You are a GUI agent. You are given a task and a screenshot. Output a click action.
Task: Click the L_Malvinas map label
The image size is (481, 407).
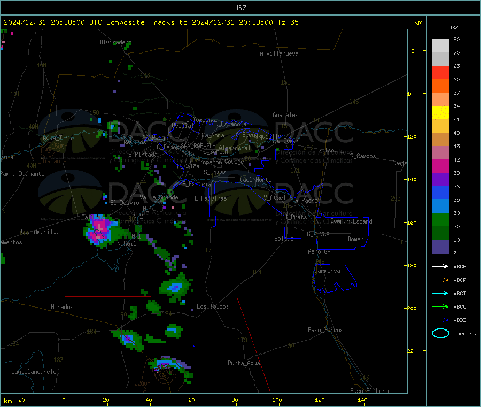point(211,198)
